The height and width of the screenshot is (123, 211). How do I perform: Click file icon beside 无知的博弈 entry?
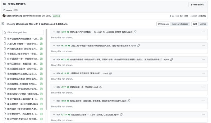pos(5,84)
